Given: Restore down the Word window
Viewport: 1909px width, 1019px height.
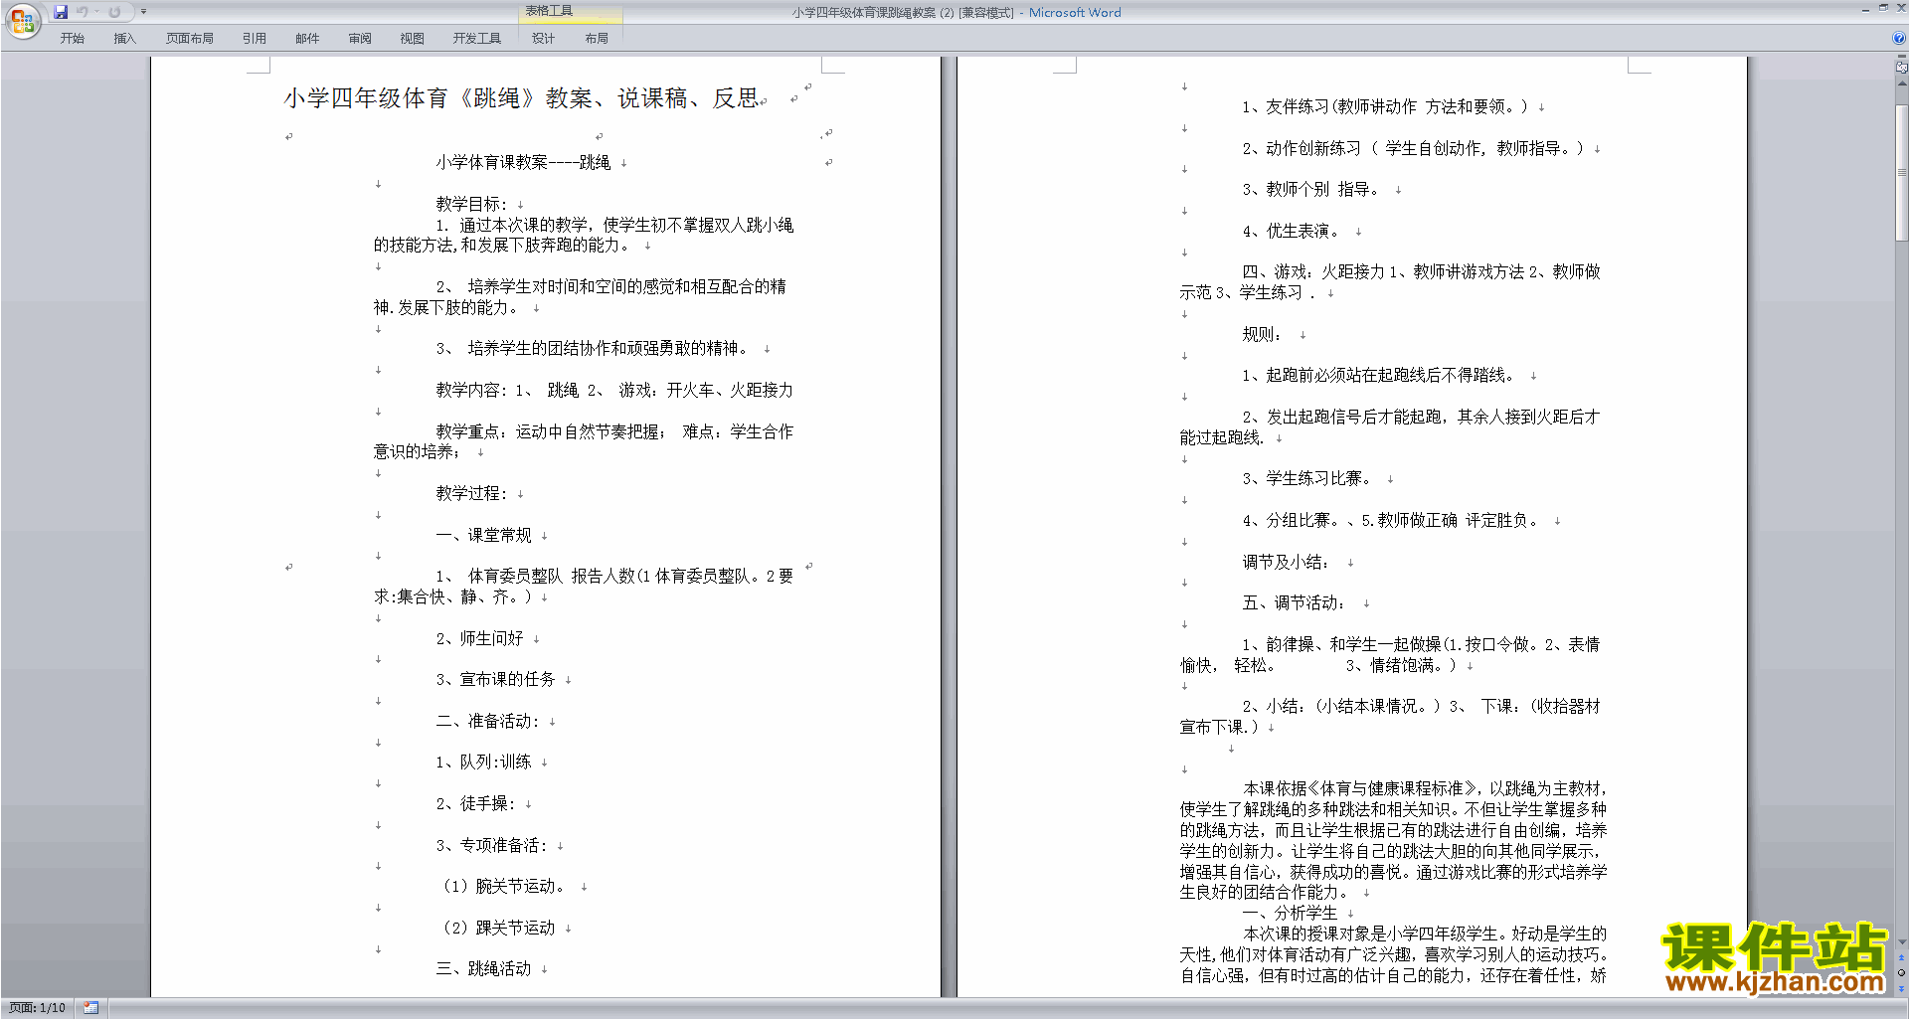Looking at the screenshot, I should (x=1883, y=8).
